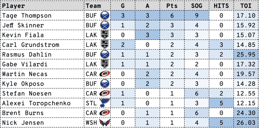Click the Capitals logo next to Nick Jensen
Image resolution: width=259 pixels, height=128 pixels.
click(104, 123)
